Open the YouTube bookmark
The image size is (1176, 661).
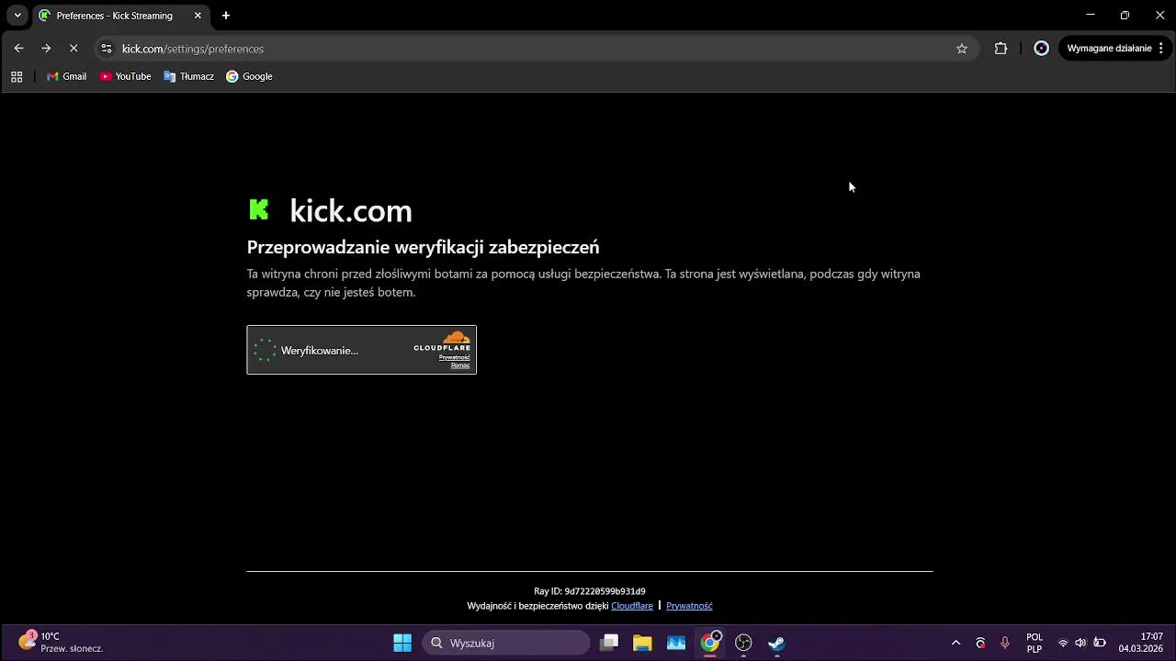tap(125, 76)
